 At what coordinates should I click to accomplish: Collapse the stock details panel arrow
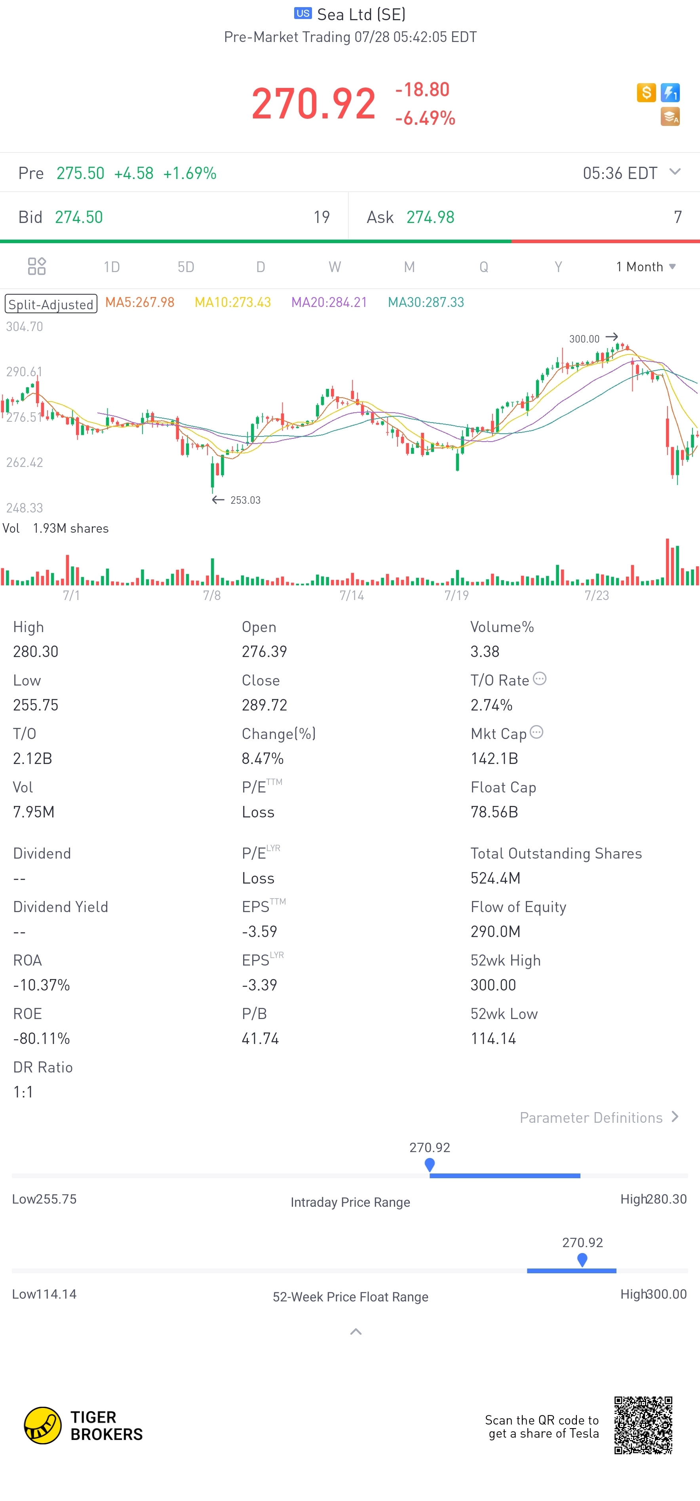(356, 1331)
